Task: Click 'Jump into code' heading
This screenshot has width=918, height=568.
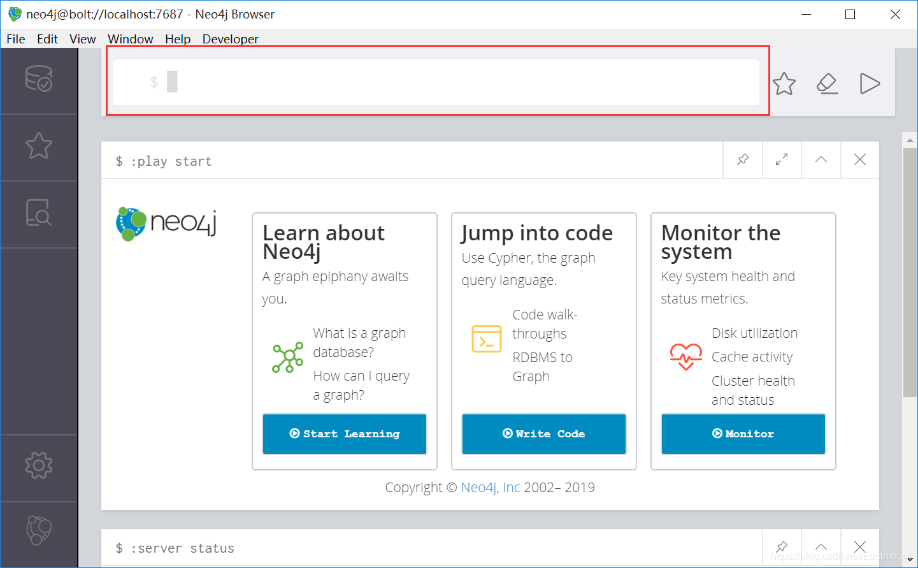Action: point(537,233)
